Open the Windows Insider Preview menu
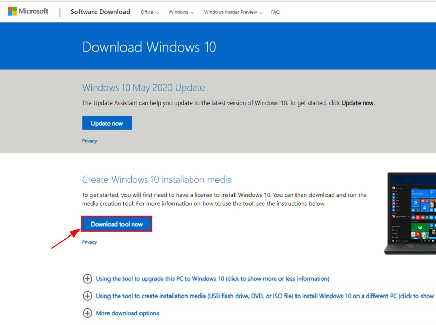Screen dimensions: 436x325 click(x=233, y=12)
